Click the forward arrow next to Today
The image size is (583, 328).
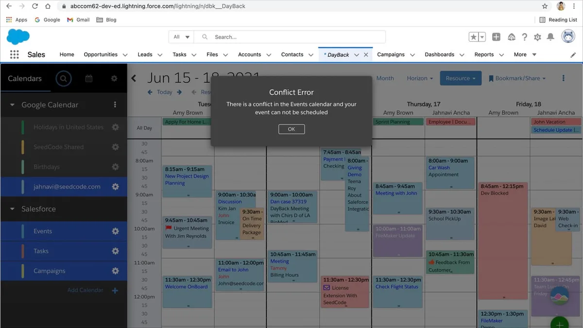[x=179, y=92]
